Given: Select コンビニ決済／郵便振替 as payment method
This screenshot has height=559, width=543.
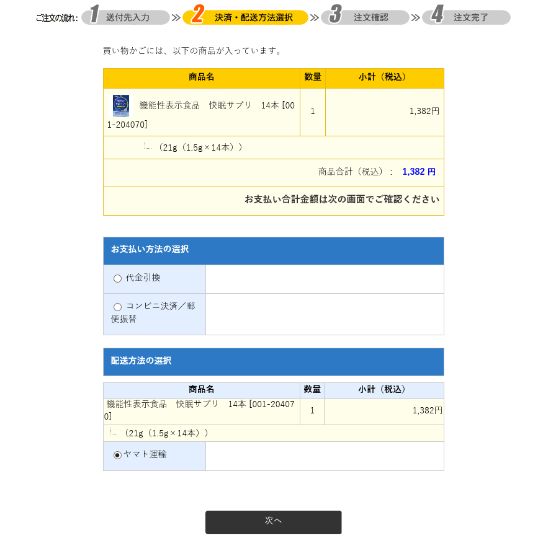Looking at the screenshot, I should tap(117, 306).
